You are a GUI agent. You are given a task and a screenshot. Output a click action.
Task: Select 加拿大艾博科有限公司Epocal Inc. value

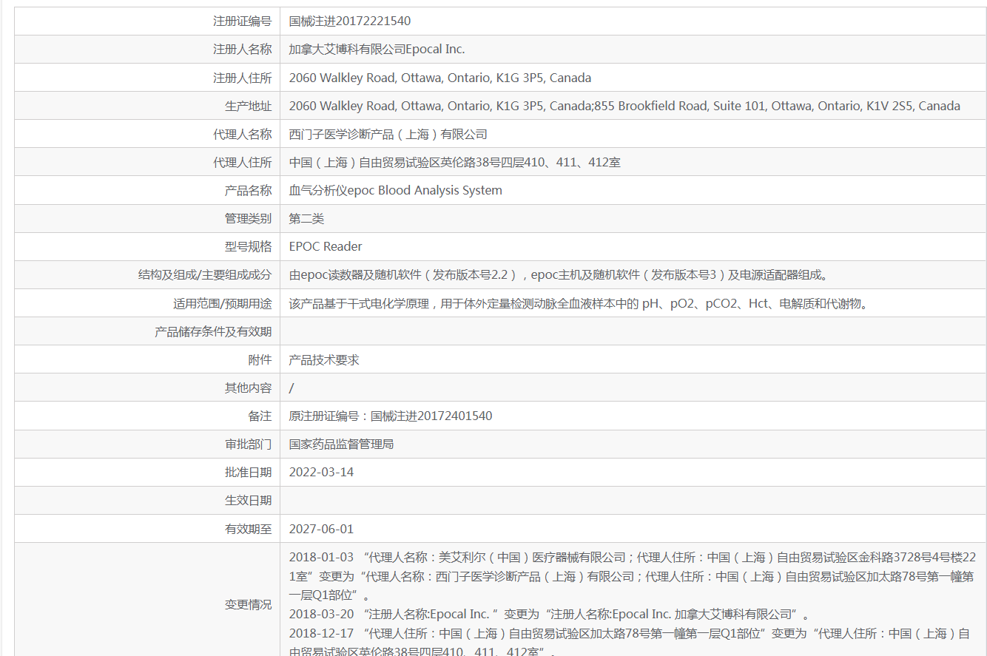(x=377, y=50)
